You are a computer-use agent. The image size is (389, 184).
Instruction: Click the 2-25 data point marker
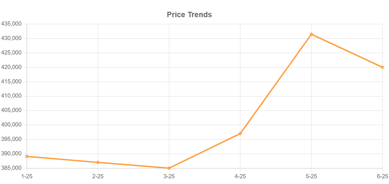coord(98,162)
